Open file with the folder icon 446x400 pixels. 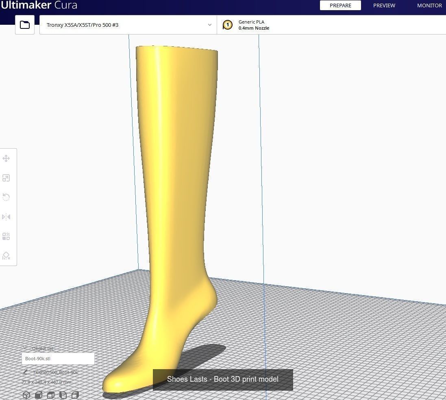[x=25, y=25]
